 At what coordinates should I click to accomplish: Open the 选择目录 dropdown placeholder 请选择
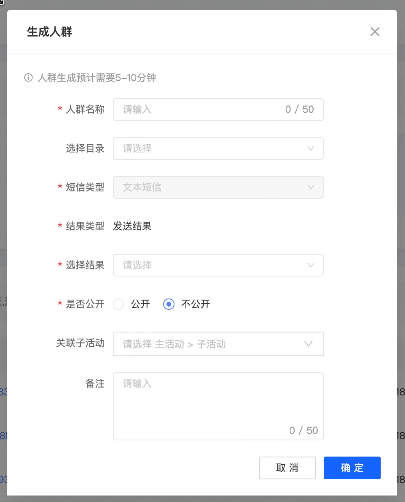pyautogui.click(x=218, y=148)
